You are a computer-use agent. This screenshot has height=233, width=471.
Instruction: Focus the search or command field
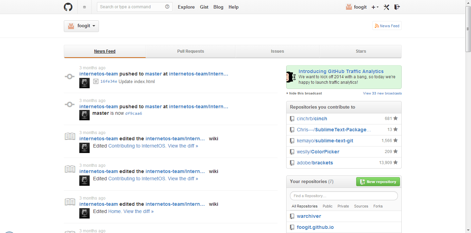coord(135,7)
